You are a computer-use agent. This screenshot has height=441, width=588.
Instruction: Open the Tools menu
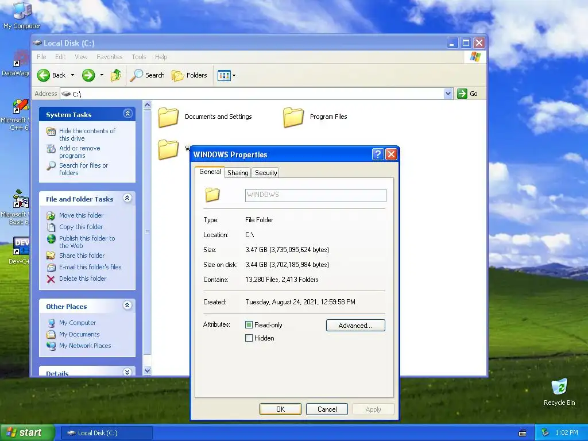[139, 57]
